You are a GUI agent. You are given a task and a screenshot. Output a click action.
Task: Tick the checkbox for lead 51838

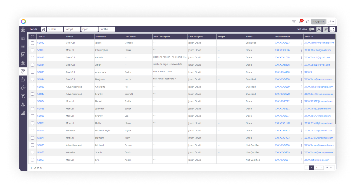(x=33, y=87)
